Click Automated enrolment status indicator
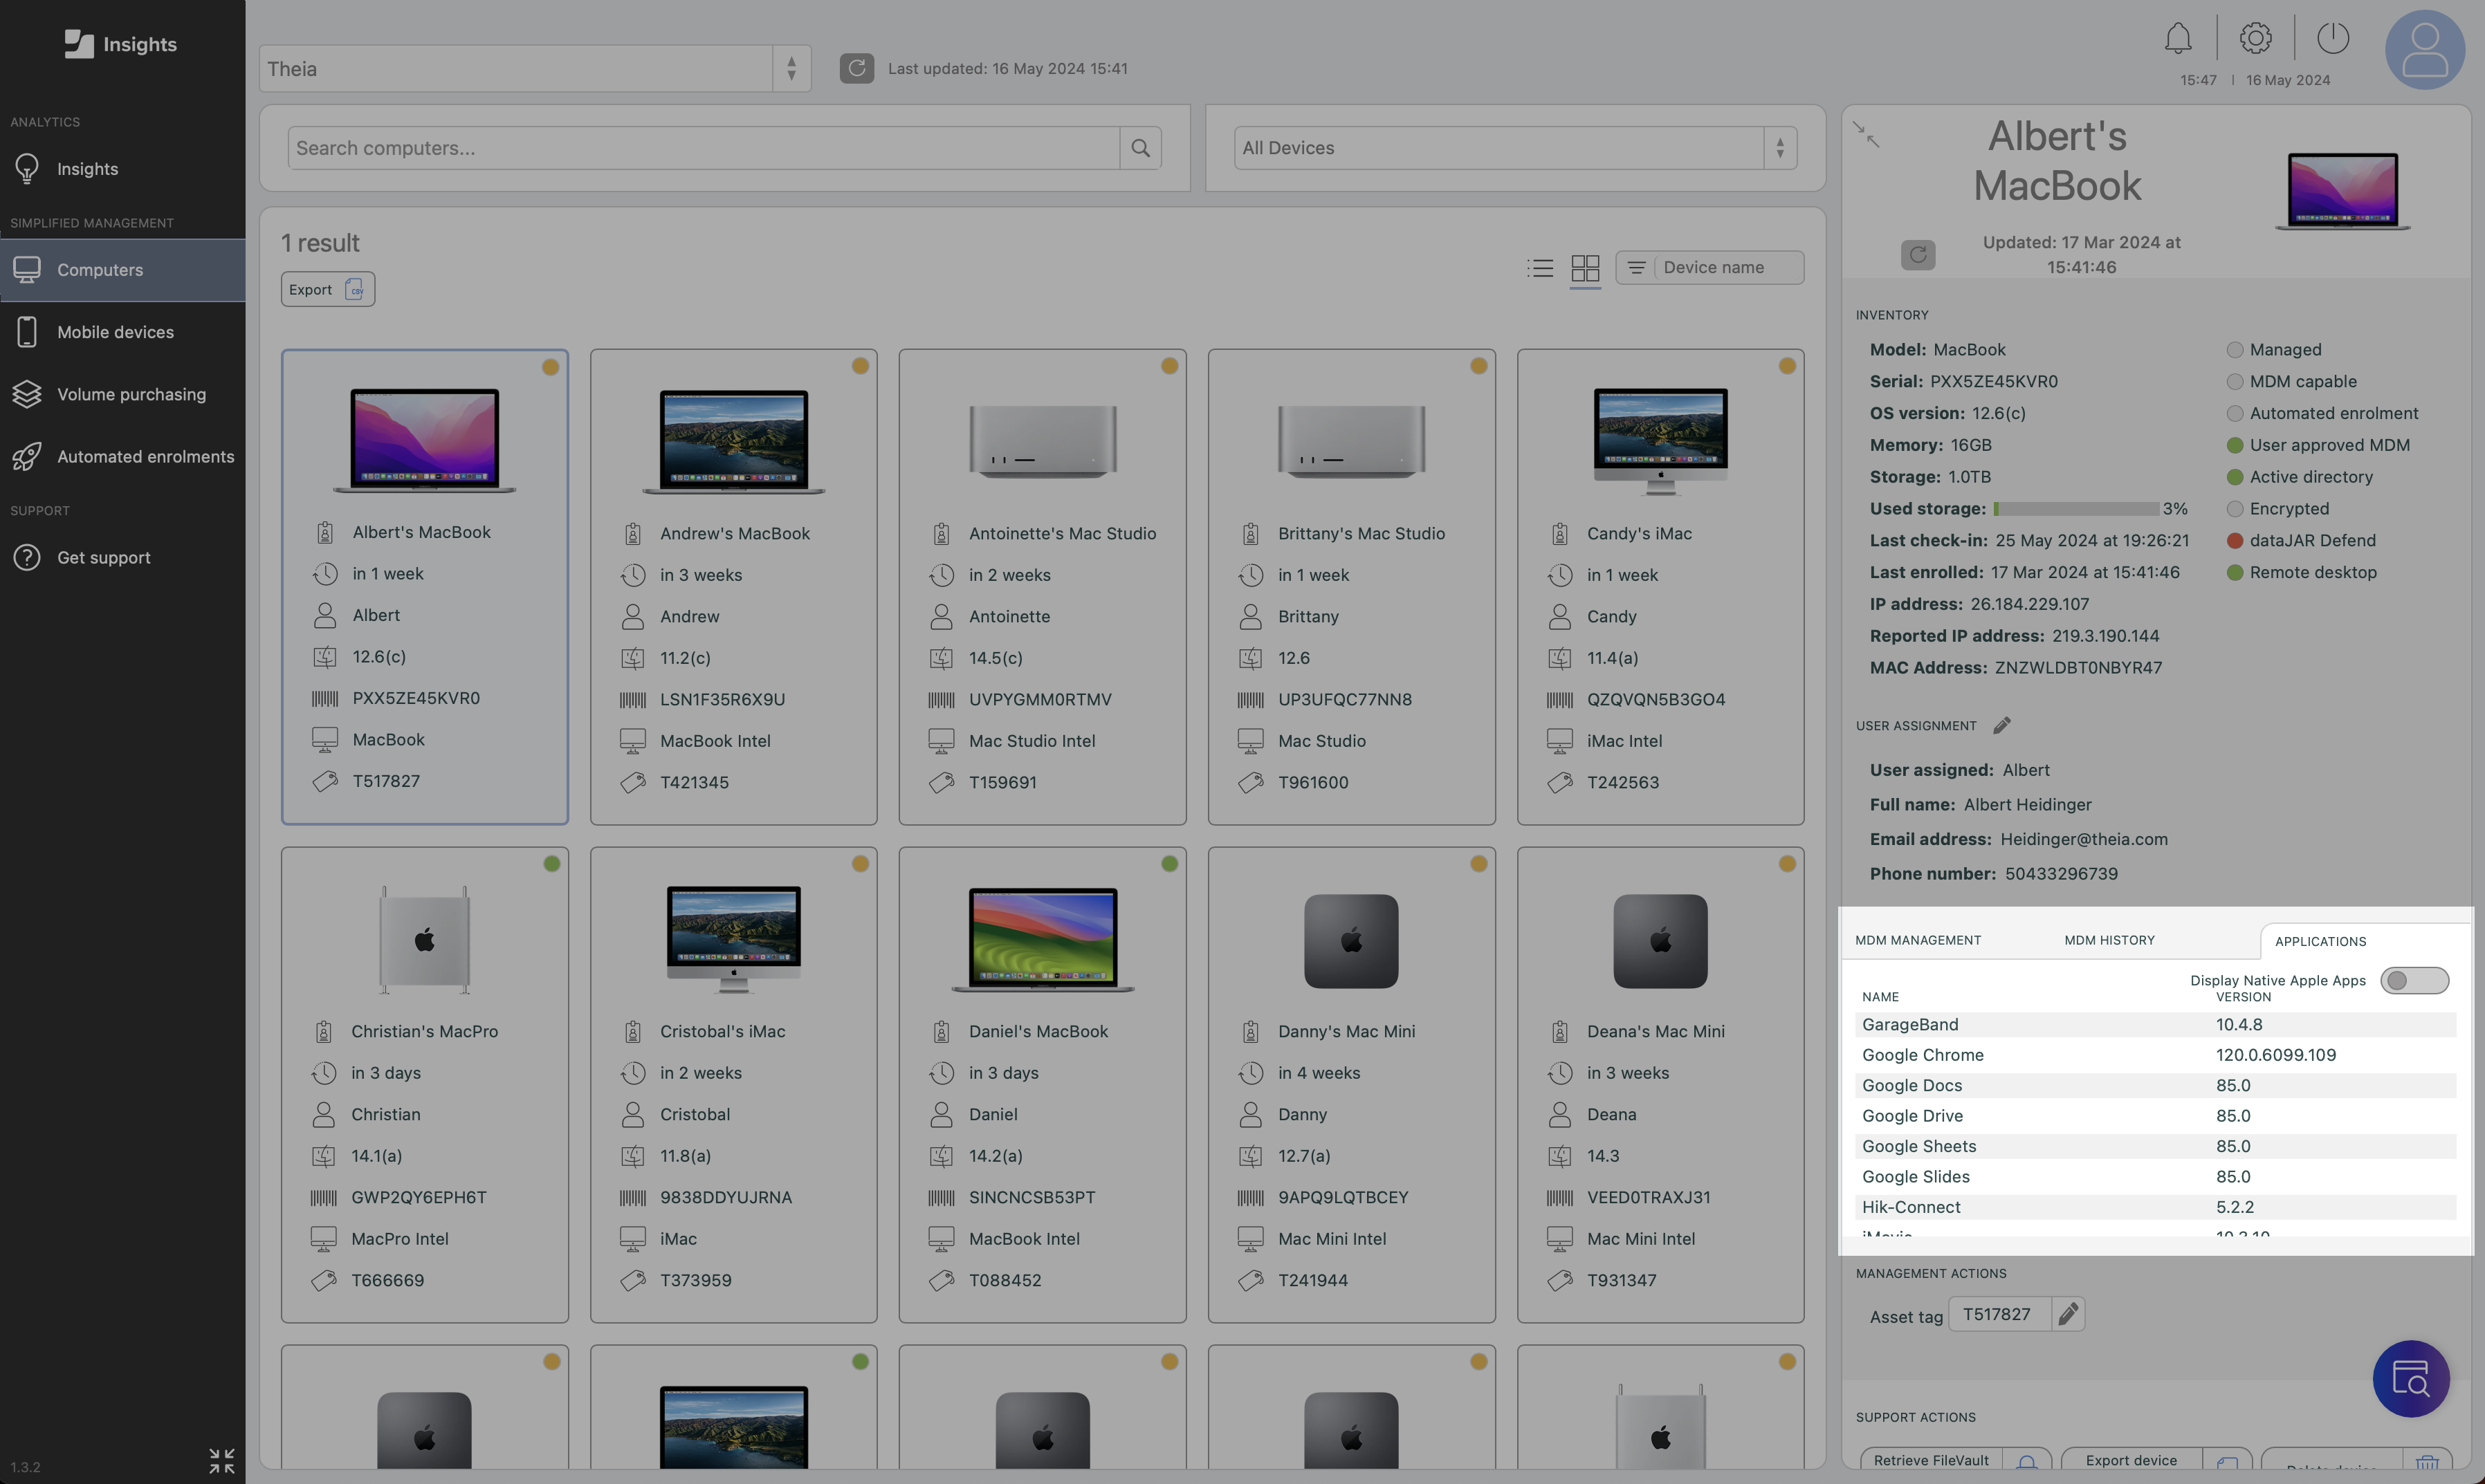The width and height of the screenshot is (2485, 1484). pyautogui.click(x=2235, y=414)
